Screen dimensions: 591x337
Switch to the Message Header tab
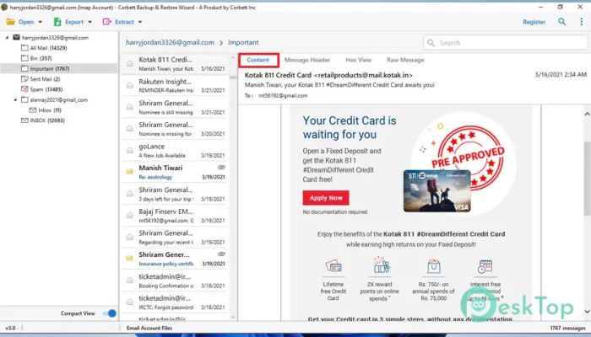point(307,60)
